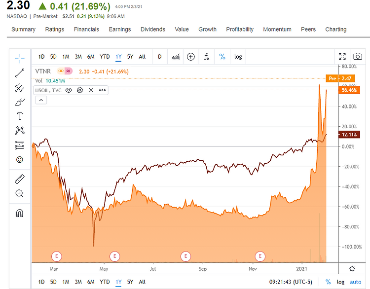Image resolution: width=370 pixels, height=289 pixels.
Task: Toggle log scale in bottom bar
Action: [x=340, y=282]
